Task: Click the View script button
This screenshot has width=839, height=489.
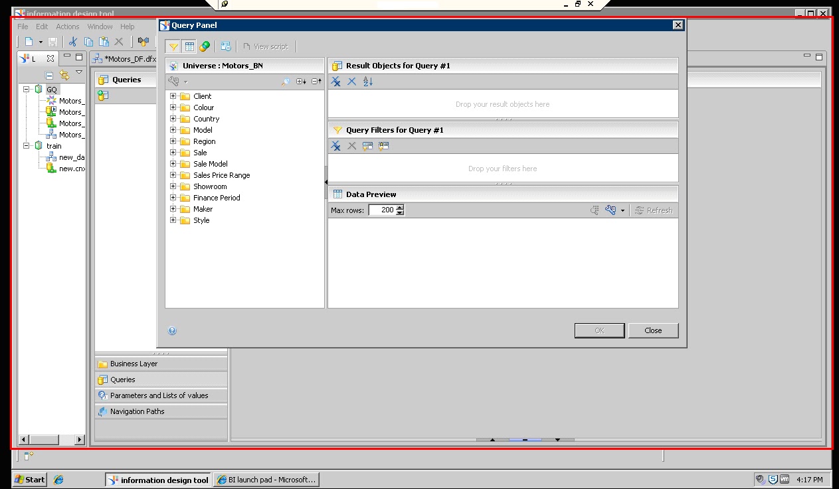Action: pos(267,46)
